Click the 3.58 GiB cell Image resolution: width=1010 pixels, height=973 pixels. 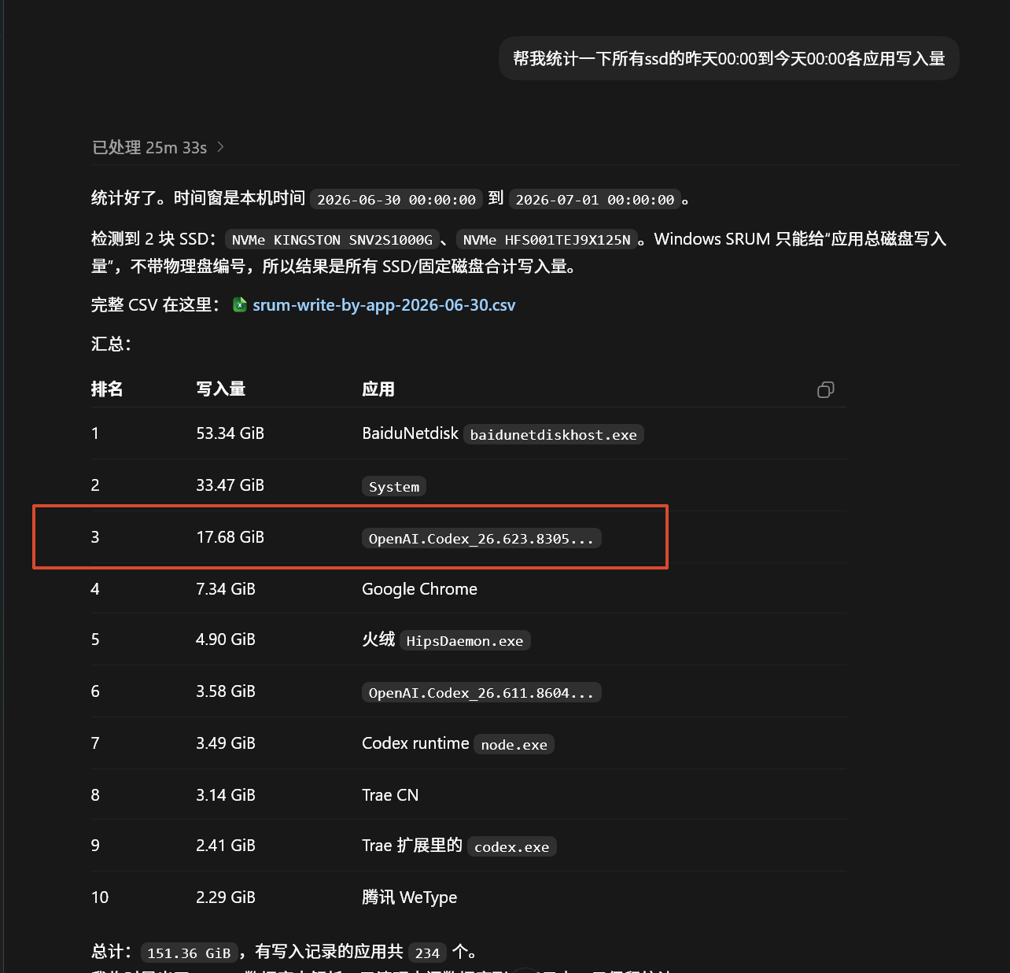click(x=226, y=691)
